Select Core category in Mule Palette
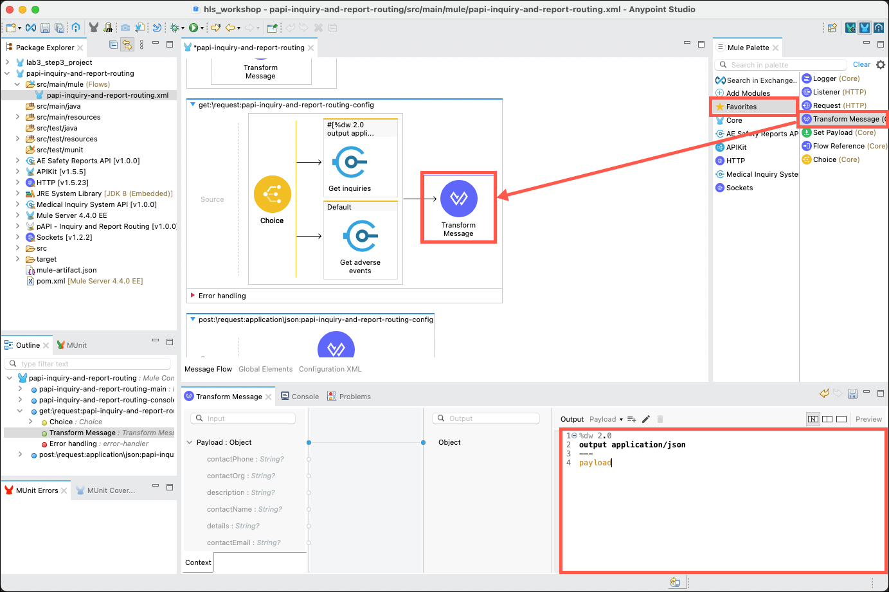The width and height of the screenshot is (889, 592). pyautogui.click(x=729, y=120)
